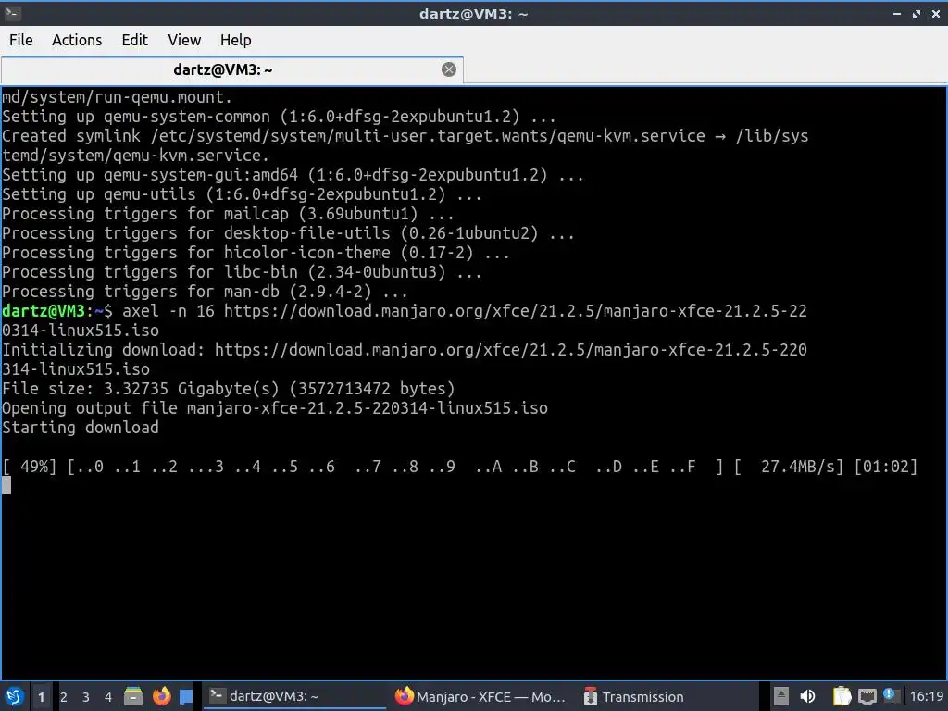Open removable media eject tray icon

tap(780, 696)
